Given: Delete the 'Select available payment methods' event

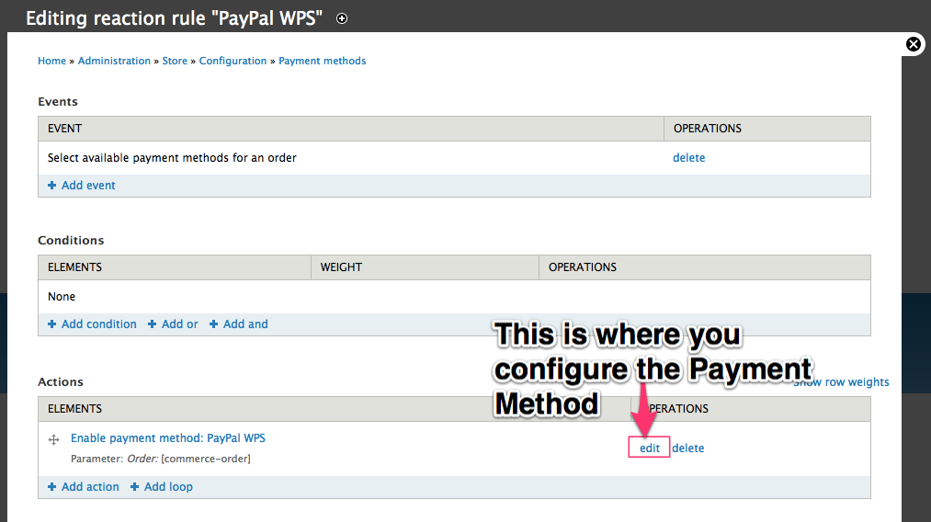Looking at the screenshot, I should 688,157.
